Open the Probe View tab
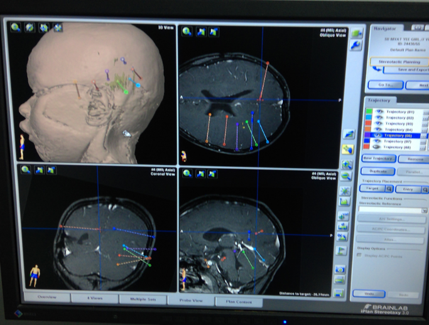The image size is (429, 325). [192, 301]
